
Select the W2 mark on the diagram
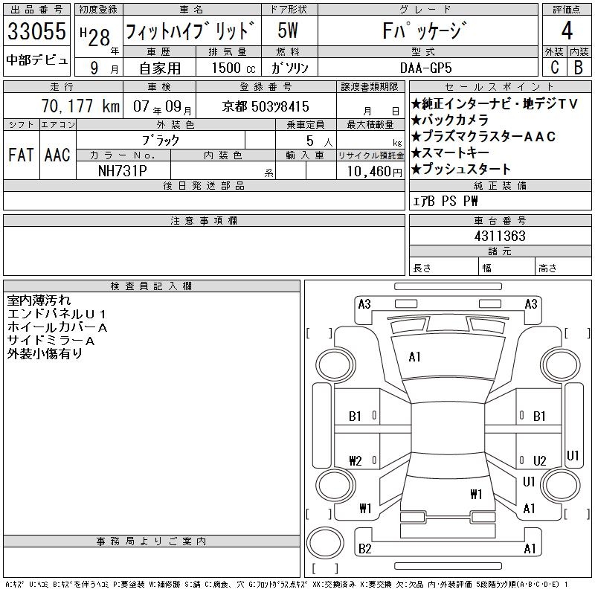tap(356, 460)
